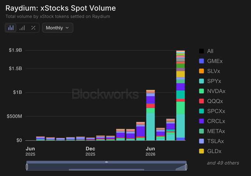Click the chart title 'Raydium: xStocks Spot Volume'
The width and height of the screenshot is (251, 176).
click(x=61, y=8)
